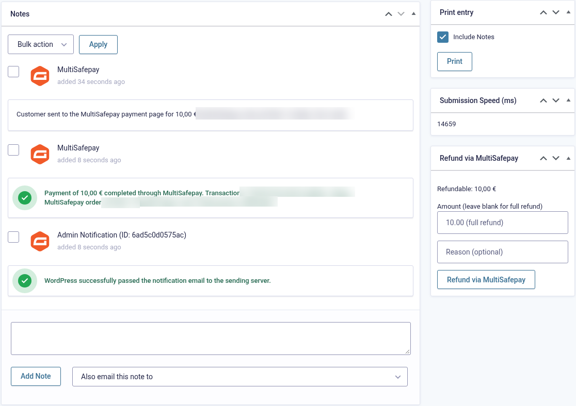Image resolution: width=576 pixels, height=406 pixels.
Task: Move the Submission Speed panel down
Action: (556, 100)
